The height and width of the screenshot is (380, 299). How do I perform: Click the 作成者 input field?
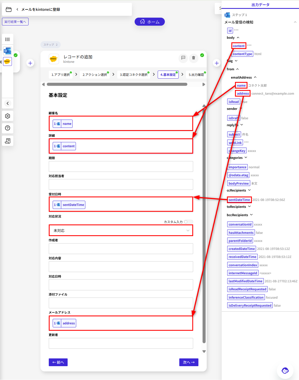pyautogui.click(x=121, y=249)
